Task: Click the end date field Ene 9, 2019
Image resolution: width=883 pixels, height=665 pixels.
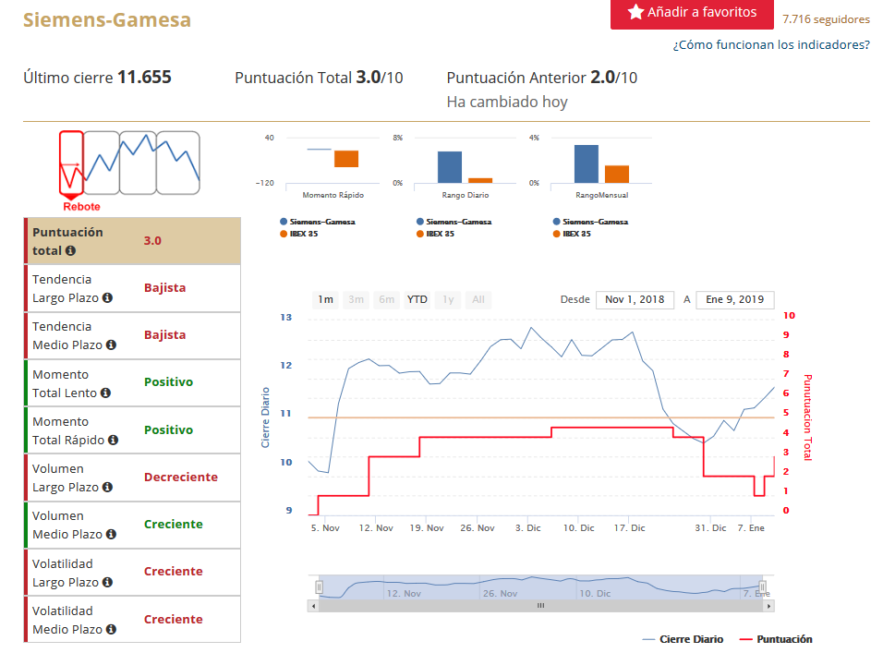Action: tap(734, 299)
